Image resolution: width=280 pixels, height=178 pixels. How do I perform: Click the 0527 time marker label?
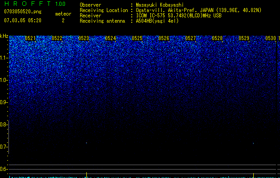191,38
